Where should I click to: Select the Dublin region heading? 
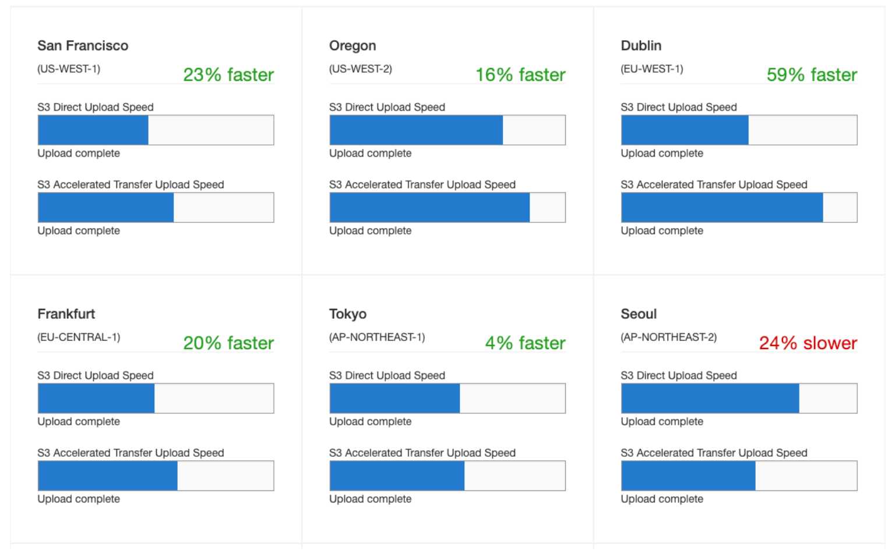coord(641,45)
